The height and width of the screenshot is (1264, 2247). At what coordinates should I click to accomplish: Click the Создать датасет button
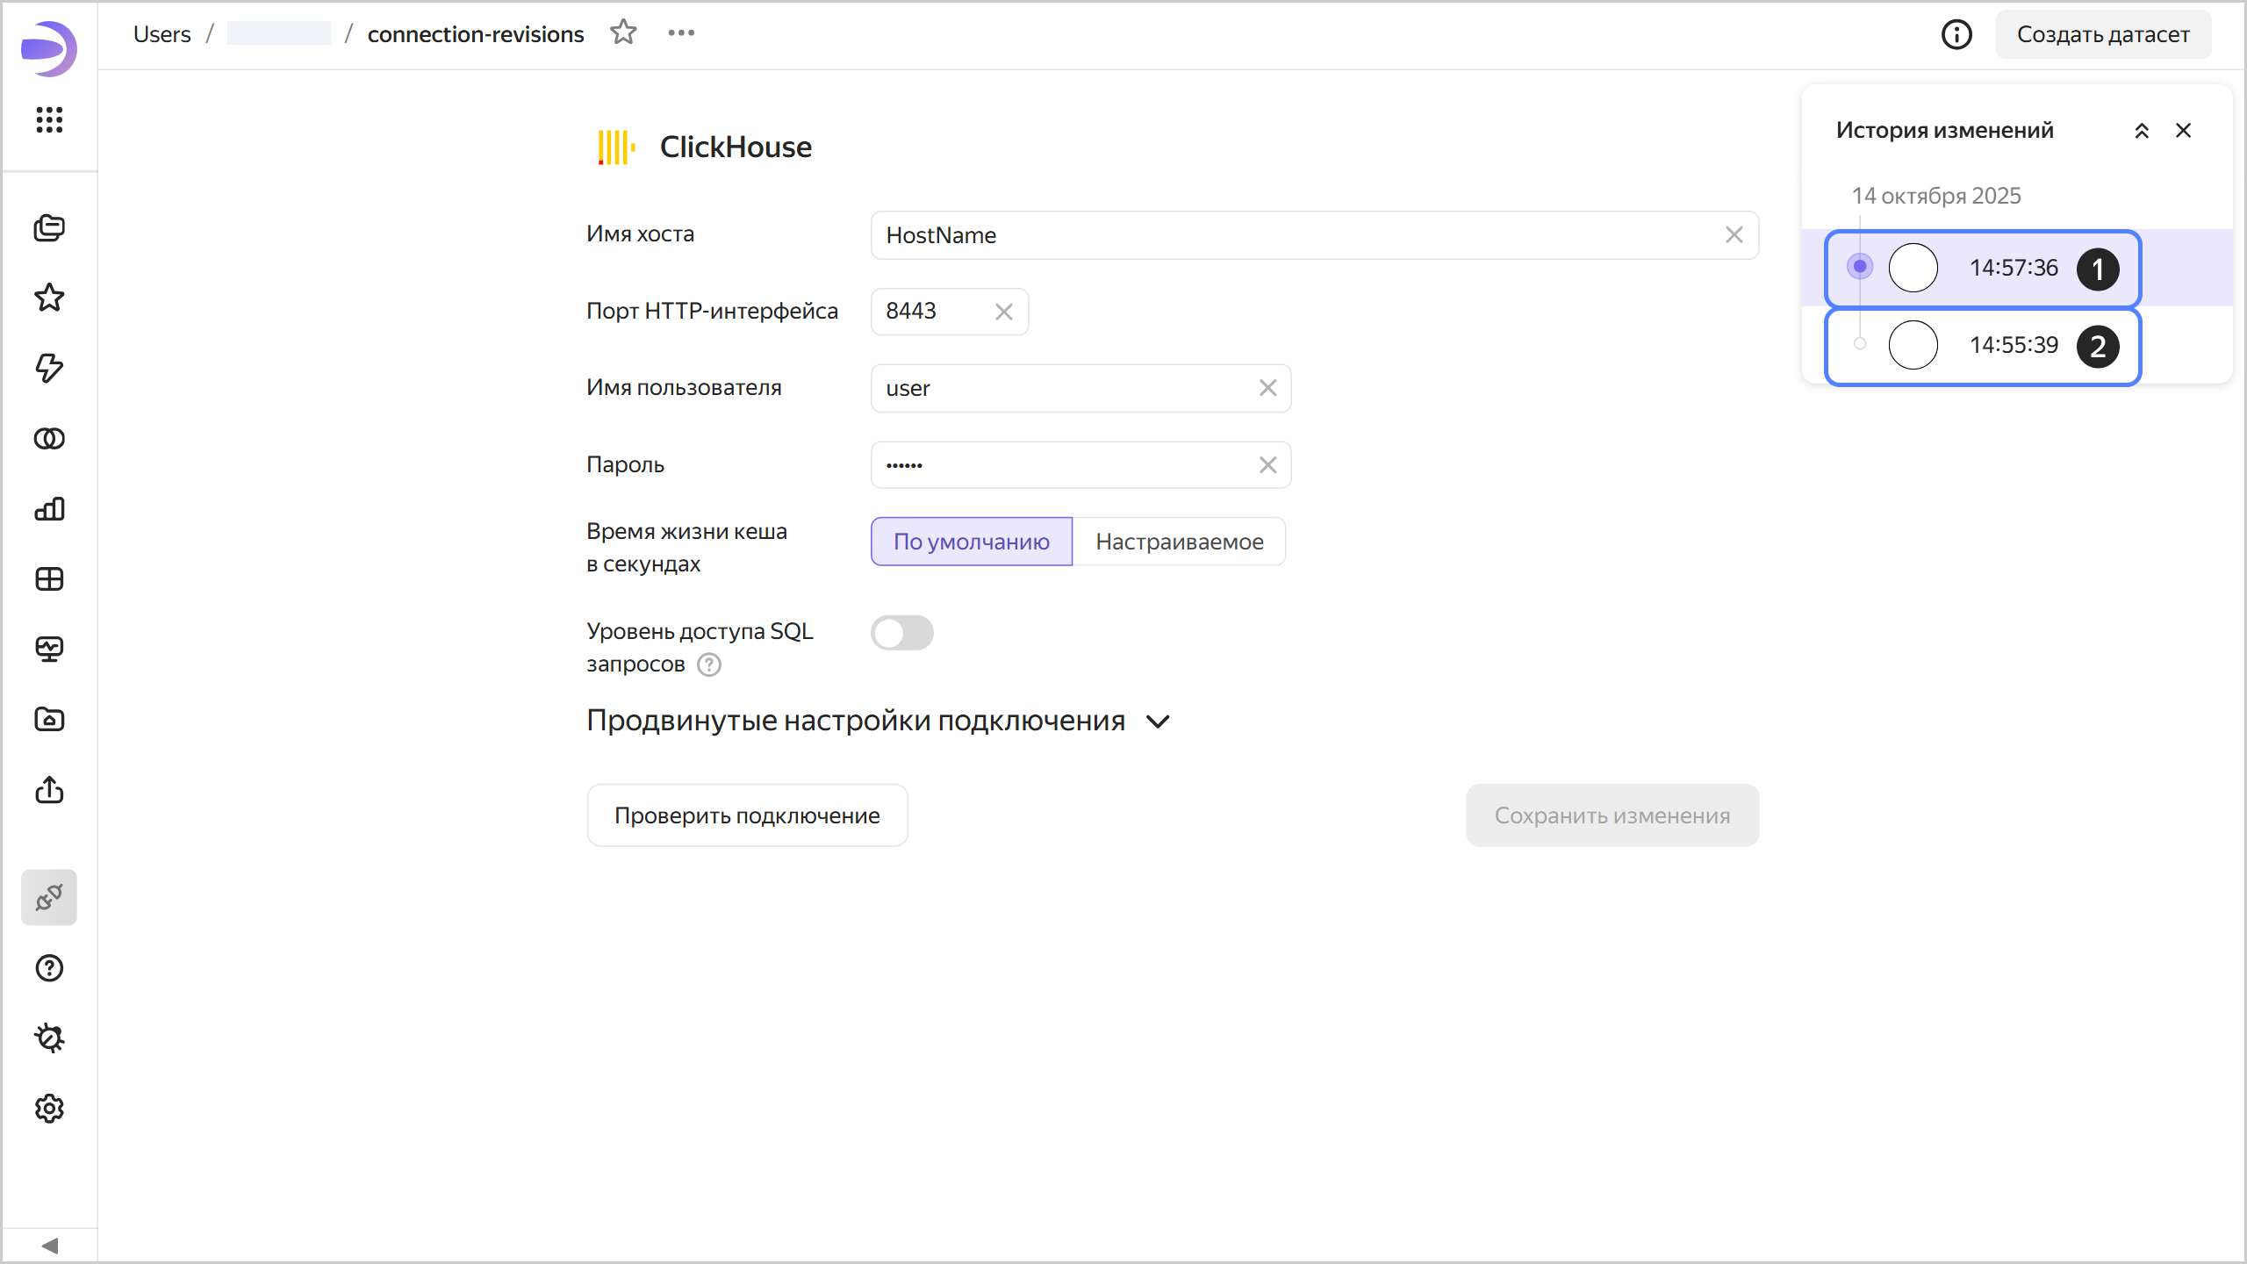coord(2102,34)
